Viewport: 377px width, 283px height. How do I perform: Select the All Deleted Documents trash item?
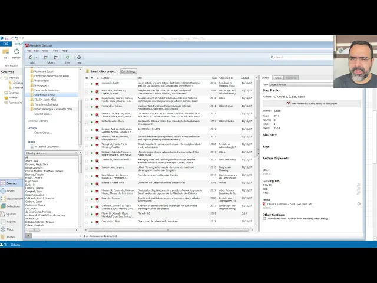47,147
